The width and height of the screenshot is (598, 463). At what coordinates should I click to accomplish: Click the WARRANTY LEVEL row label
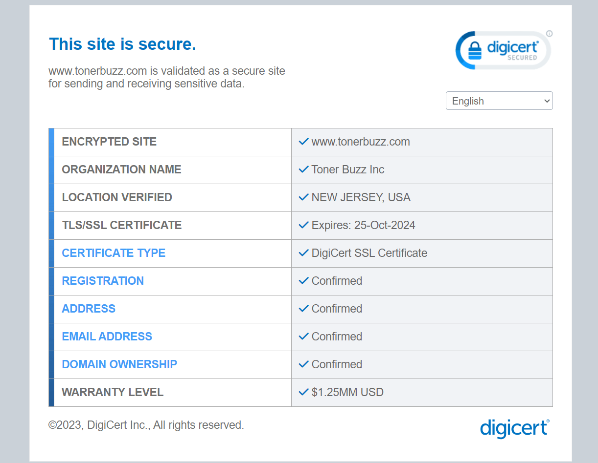pos(113,392)
